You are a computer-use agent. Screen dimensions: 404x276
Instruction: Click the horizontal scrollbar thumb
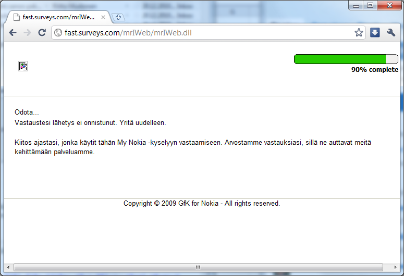coord(198,267)
